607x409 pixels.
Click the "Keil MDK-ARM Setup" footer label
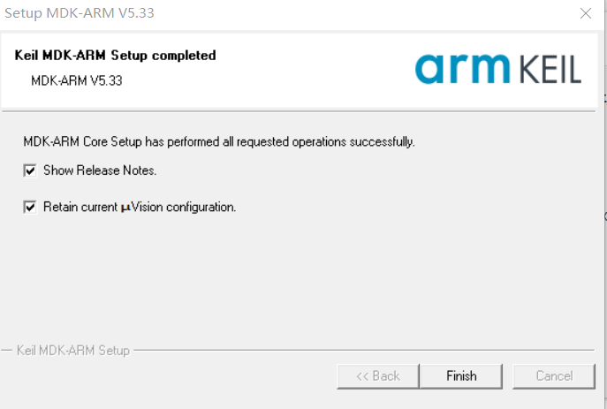[x=73, y=351]
